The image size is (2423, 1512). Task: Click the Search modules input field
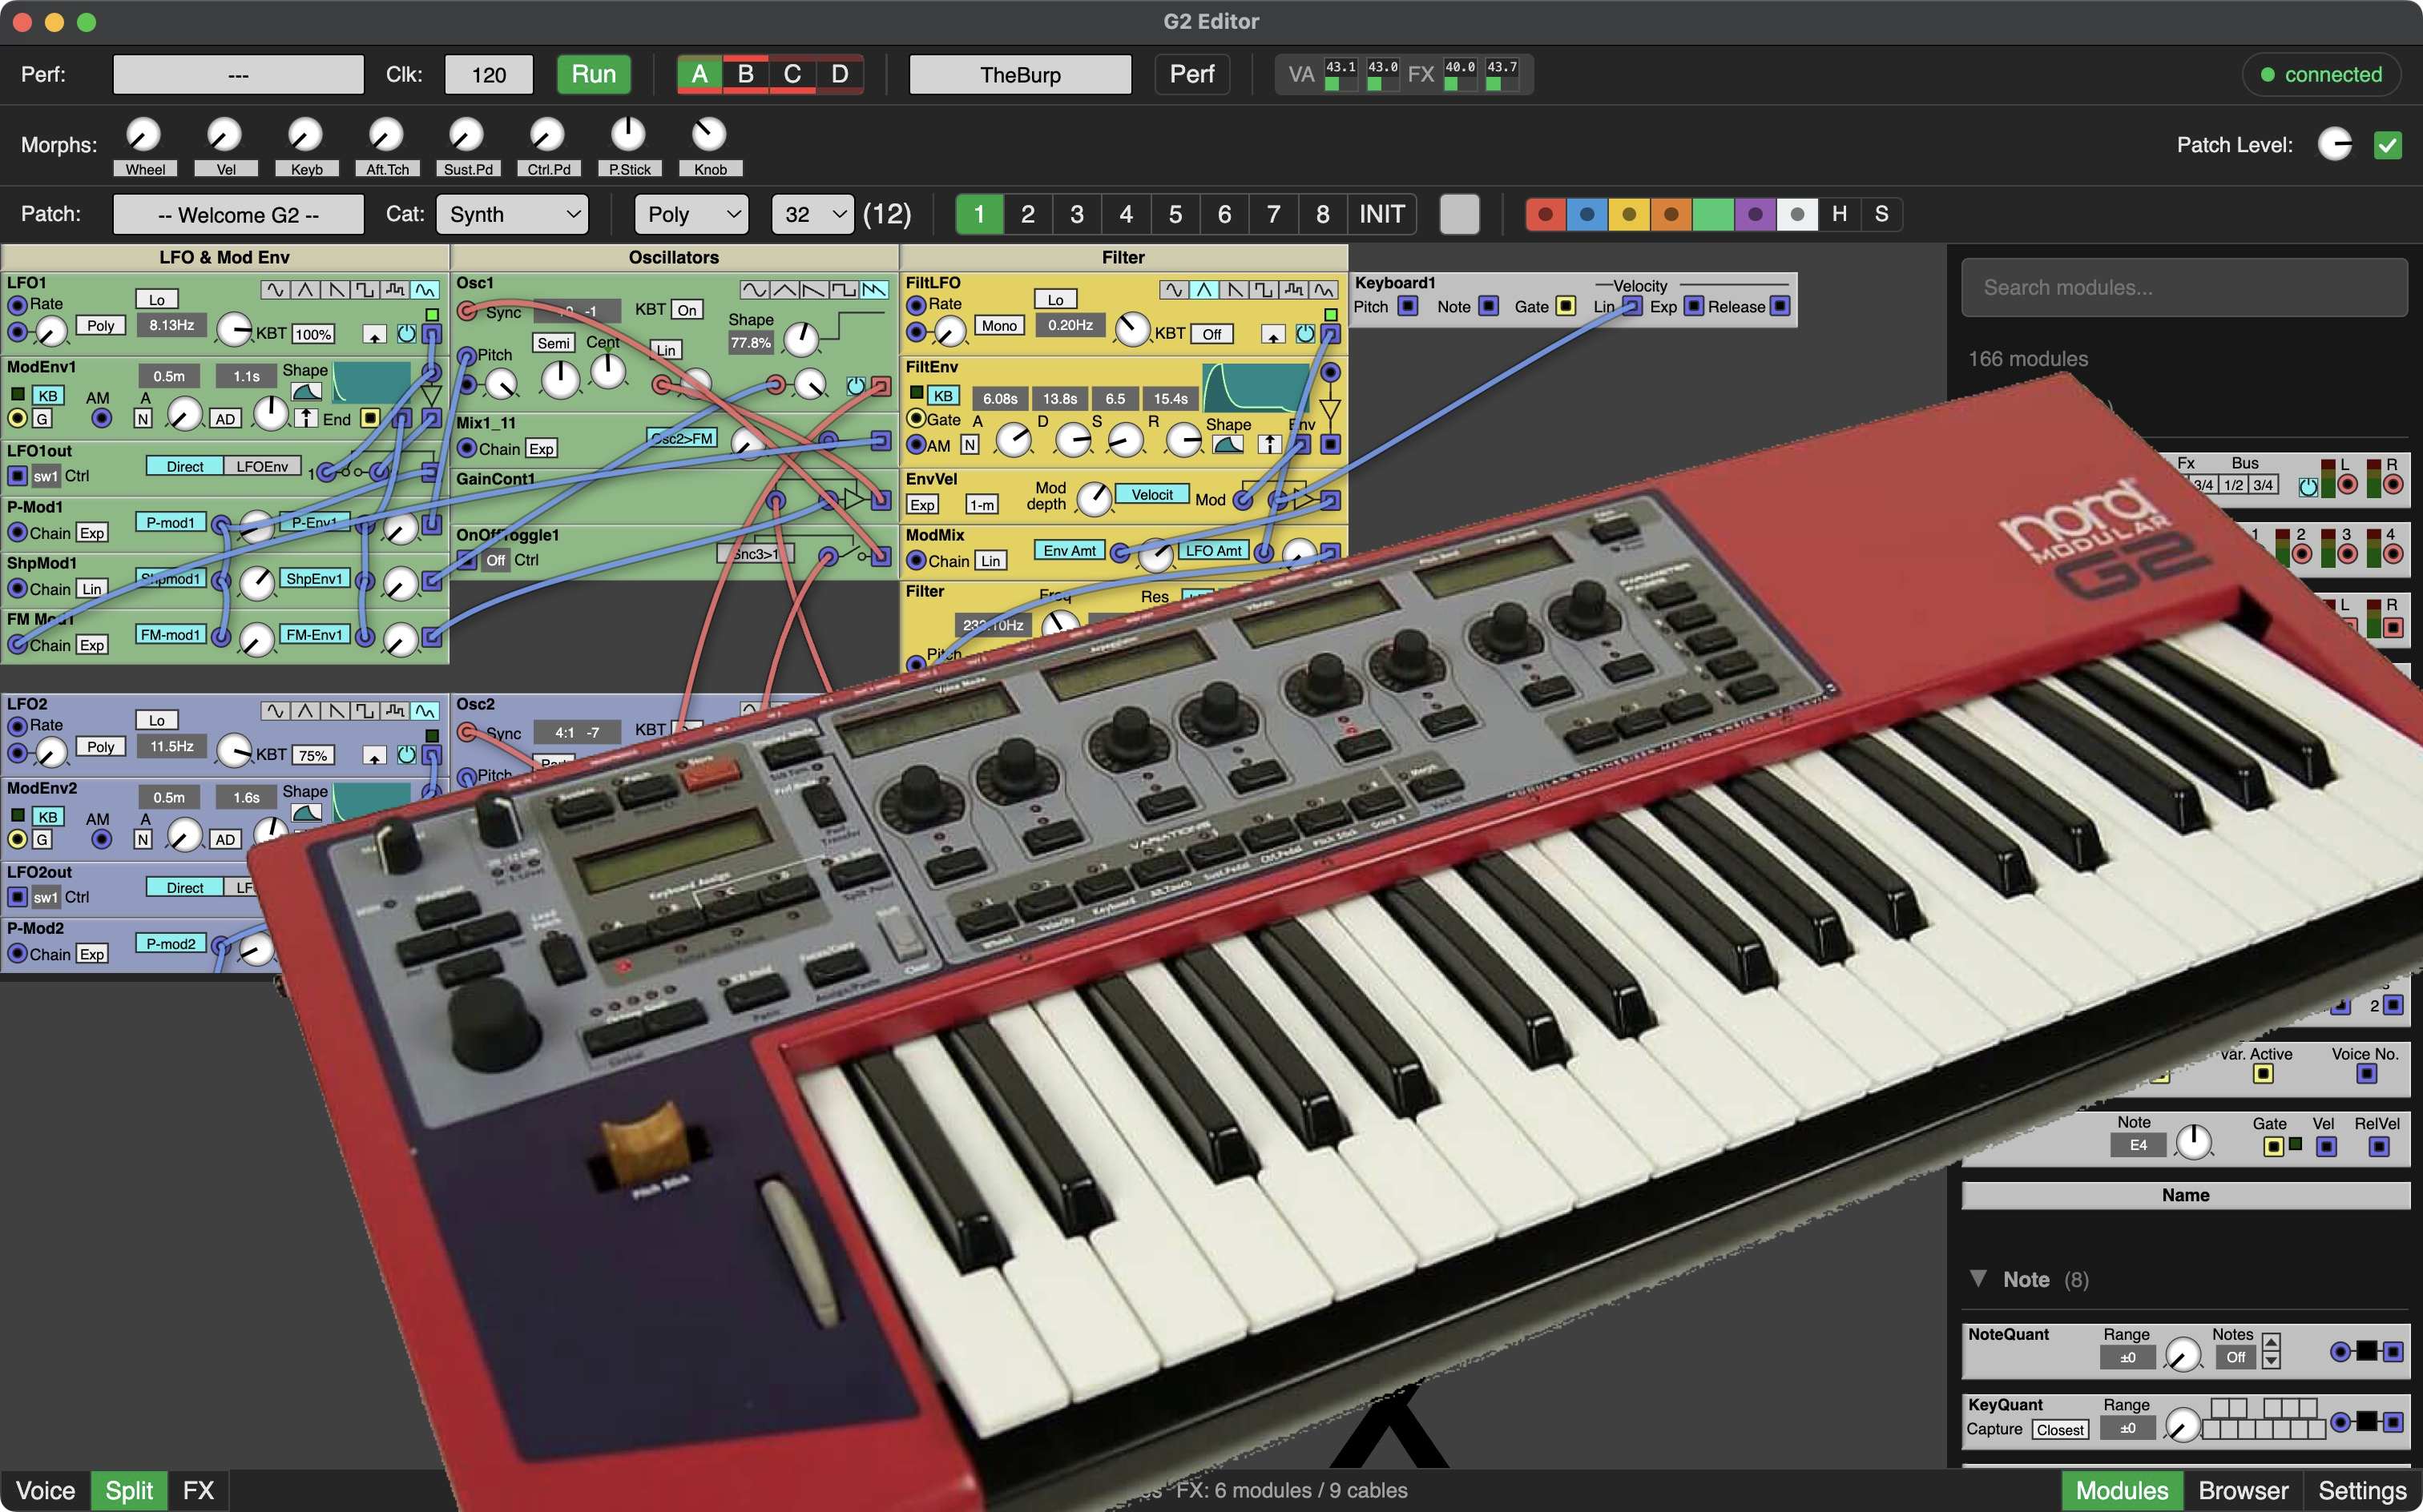point(2184,288)
